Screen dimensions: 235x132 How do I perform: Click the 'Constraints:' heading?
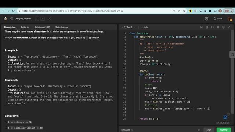click(x=12, y=116)
